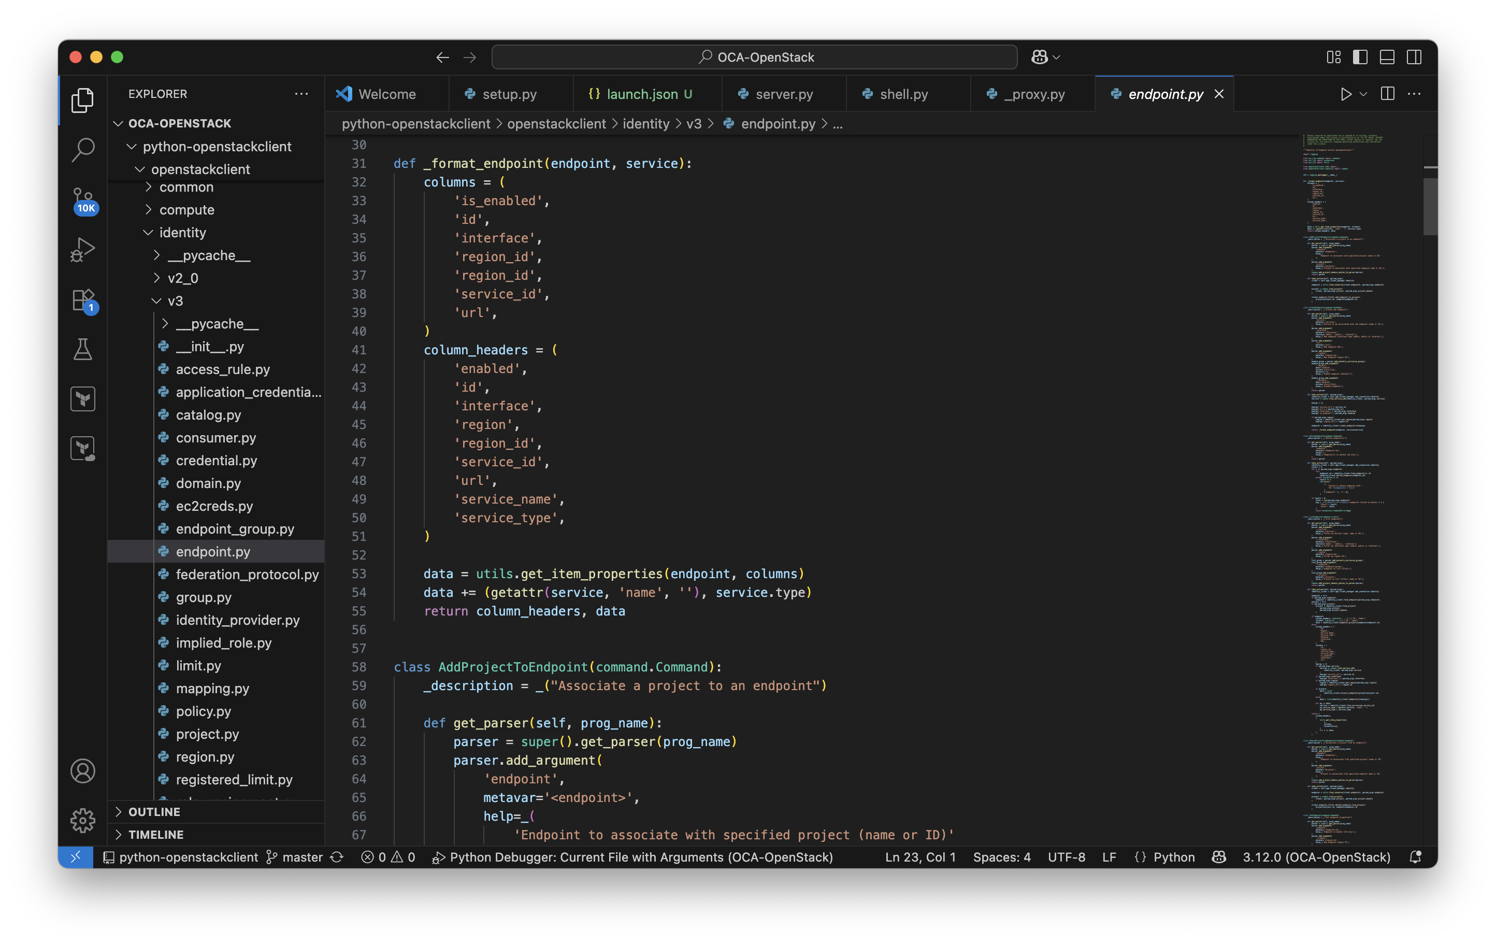The width and height of the screenshot is (1496, 945).
Task: Click the Accounts icon in activity bar
Action: click(83, 771)
